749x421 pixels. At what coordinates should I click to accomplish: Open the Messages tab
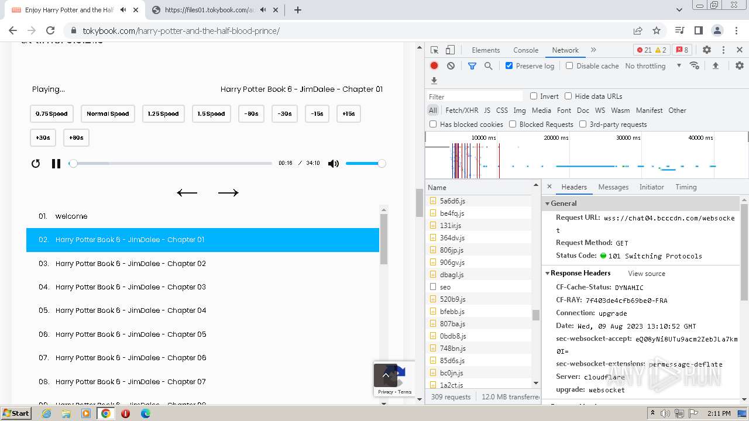pos(613,187)
